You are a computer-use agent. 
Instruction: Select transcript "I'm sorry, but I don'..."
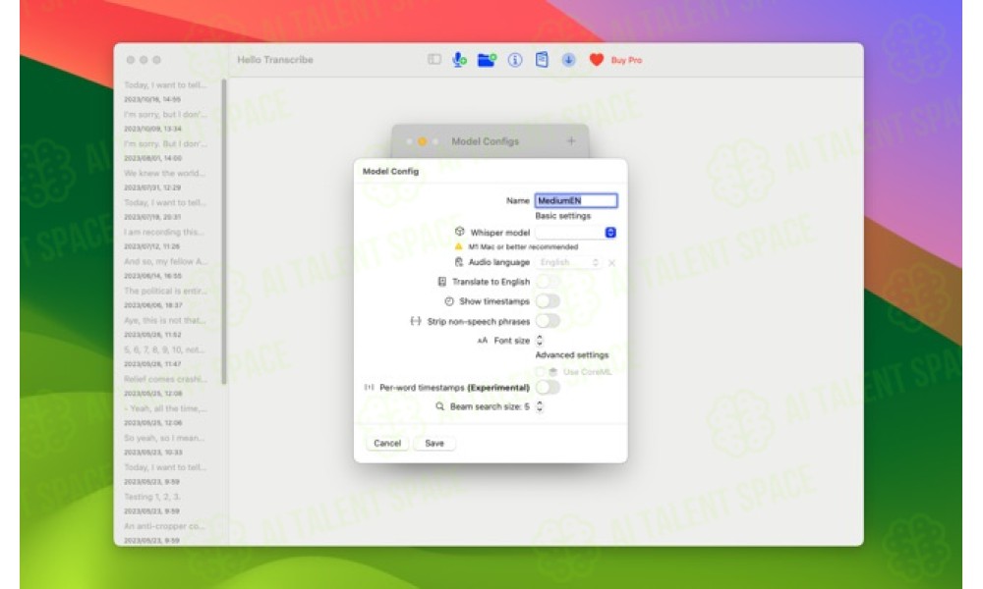pyautogui.click(x=165, y=122)
